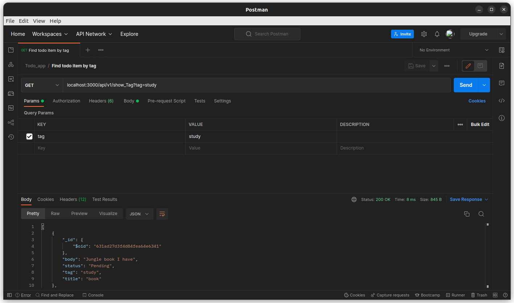Switch to the request Body tab
This screenshot has width=514, height=303.
pyautogui.click(x=131, y=101)
